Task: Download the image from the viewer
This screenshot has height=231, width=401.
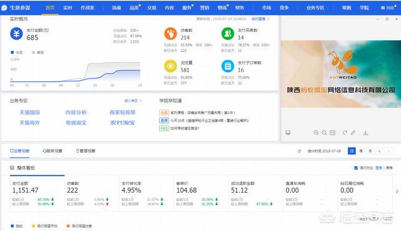Action: click(x=366, y=132)
